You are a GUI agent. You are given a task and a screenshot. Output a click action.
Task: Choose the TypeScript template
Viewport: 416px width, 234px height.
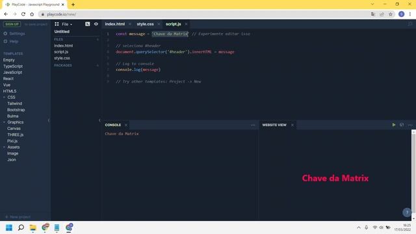point(13,66)
